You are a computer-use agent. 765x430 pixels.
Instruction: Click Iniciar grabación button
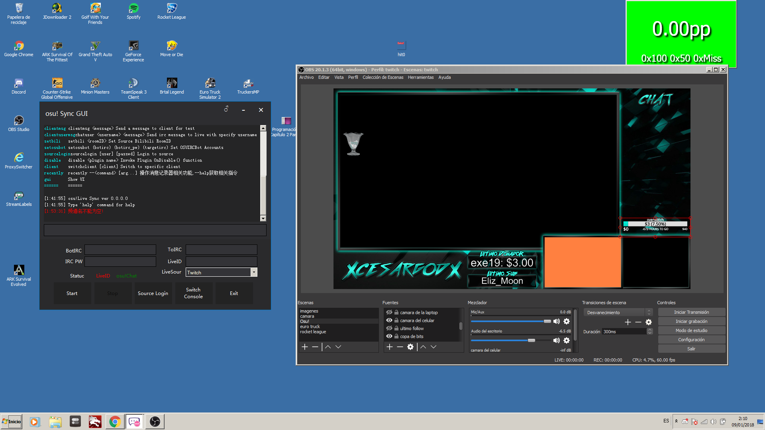tap(691, 321)
